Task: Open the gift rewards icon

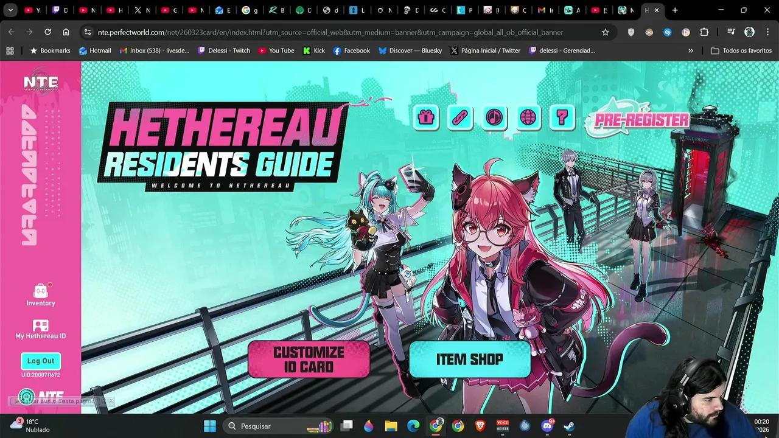Action: coord(426,117)
